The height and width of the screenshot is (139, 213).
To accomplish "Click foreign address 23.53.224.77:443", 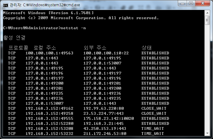I will click(104, 114).
